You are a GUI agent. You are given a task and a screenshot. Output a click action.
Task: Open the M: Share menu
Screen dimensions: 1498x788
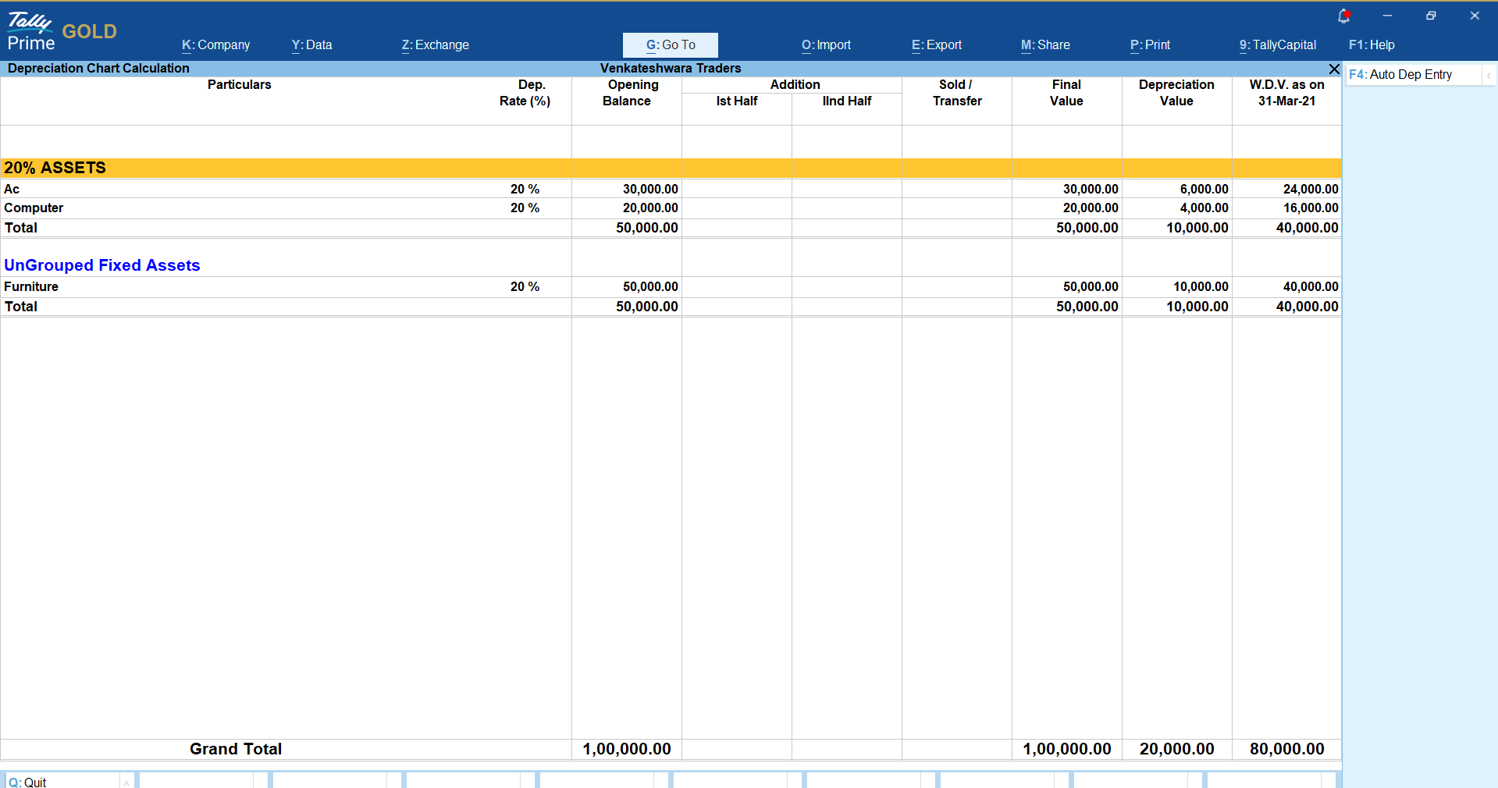1045,45
